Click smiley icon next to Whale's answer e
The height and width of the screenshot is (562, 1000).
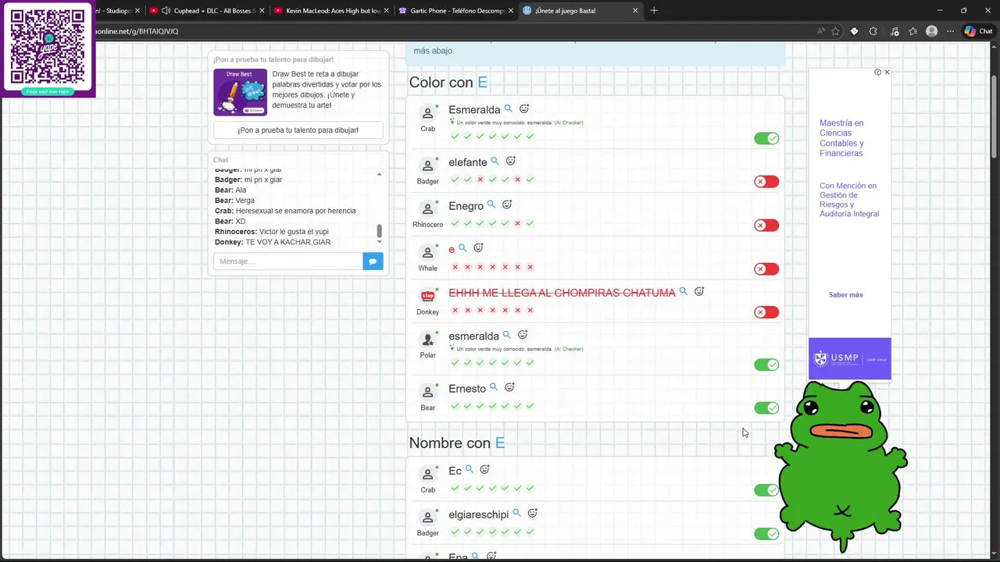point(479,248)
